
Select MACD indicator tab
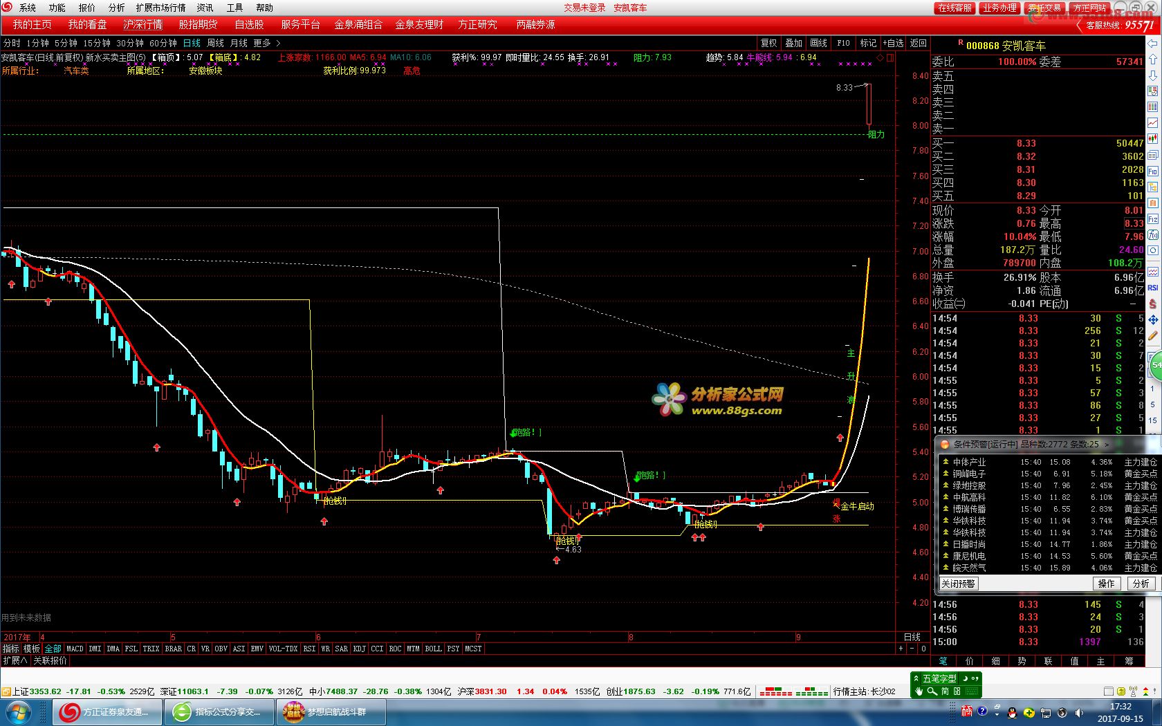click(x=75, y=649)
